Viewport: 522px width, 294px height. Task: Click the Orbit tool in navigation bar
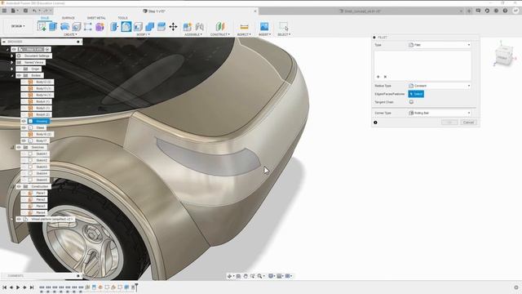click(x=230, y=276)
